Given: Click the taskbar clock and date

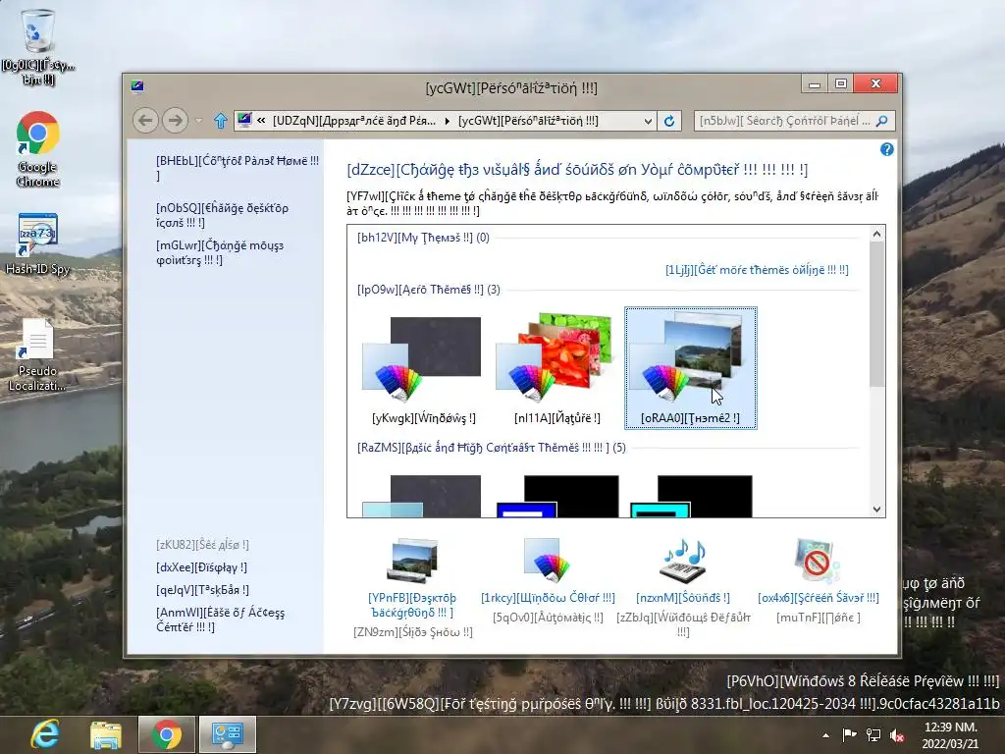Looking at the screenshot, I should click(950, 735).
